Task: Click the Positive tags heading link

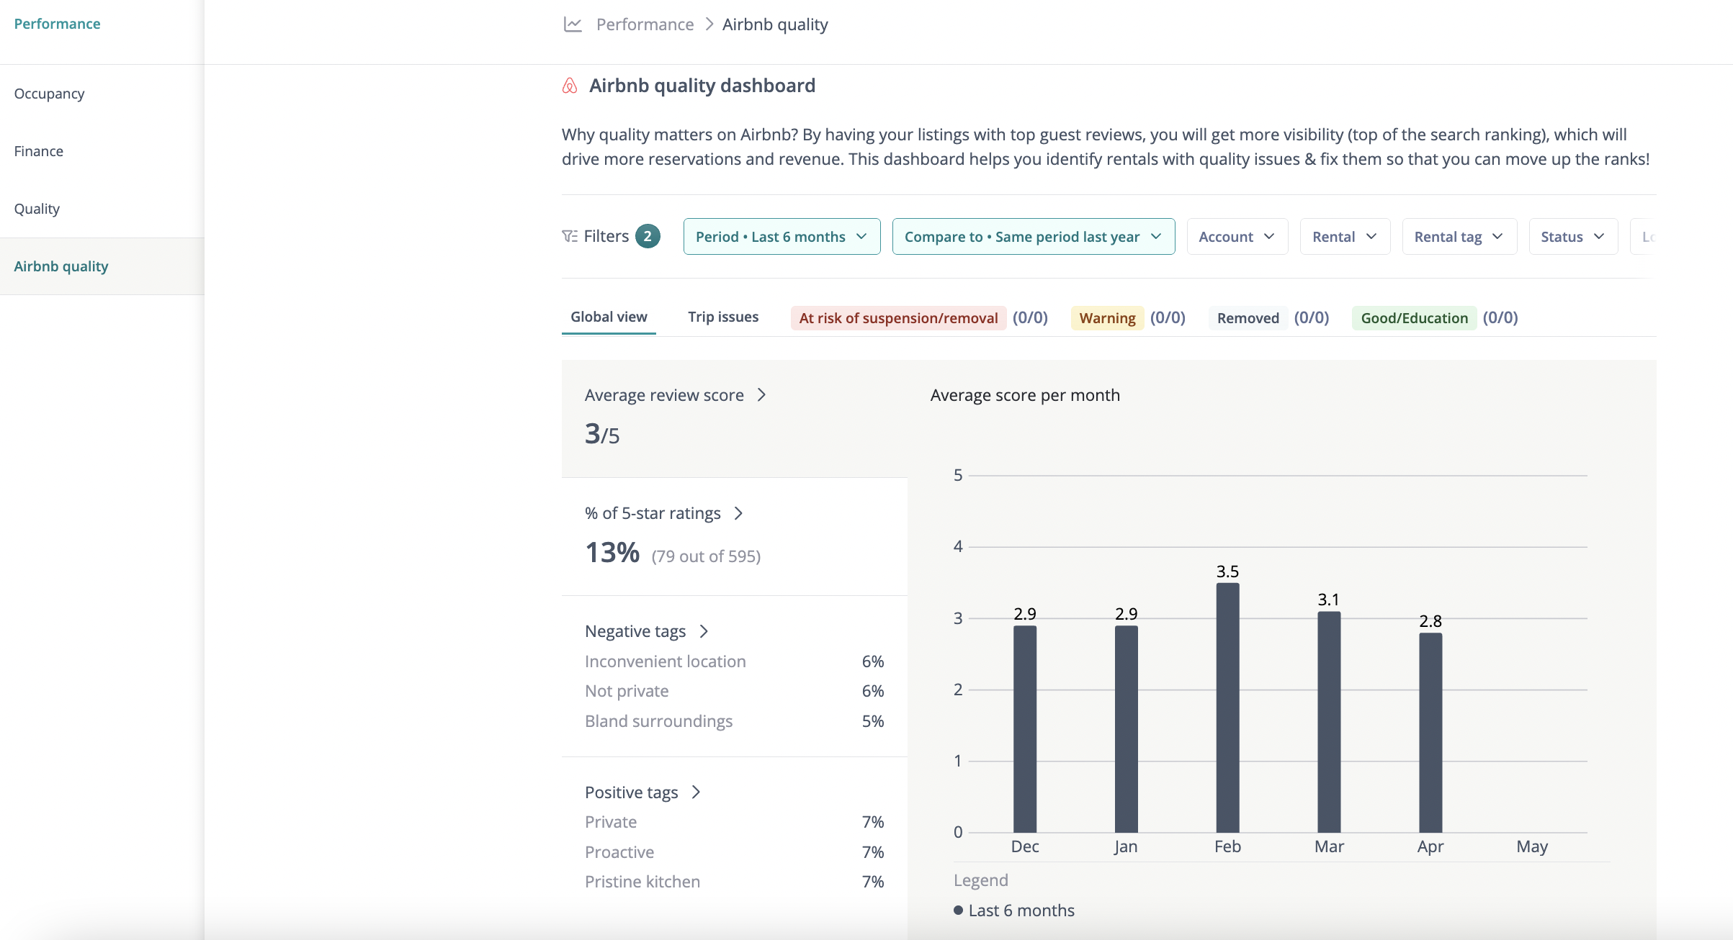Action: (632, 792)
